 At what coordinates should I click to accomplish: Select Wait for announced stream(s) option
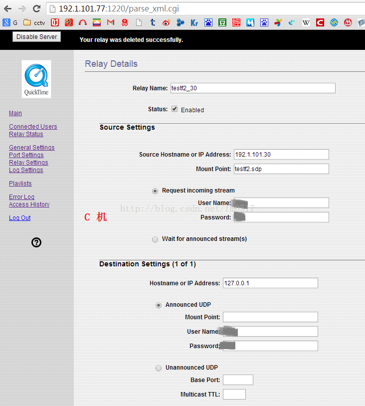(155, 239)
